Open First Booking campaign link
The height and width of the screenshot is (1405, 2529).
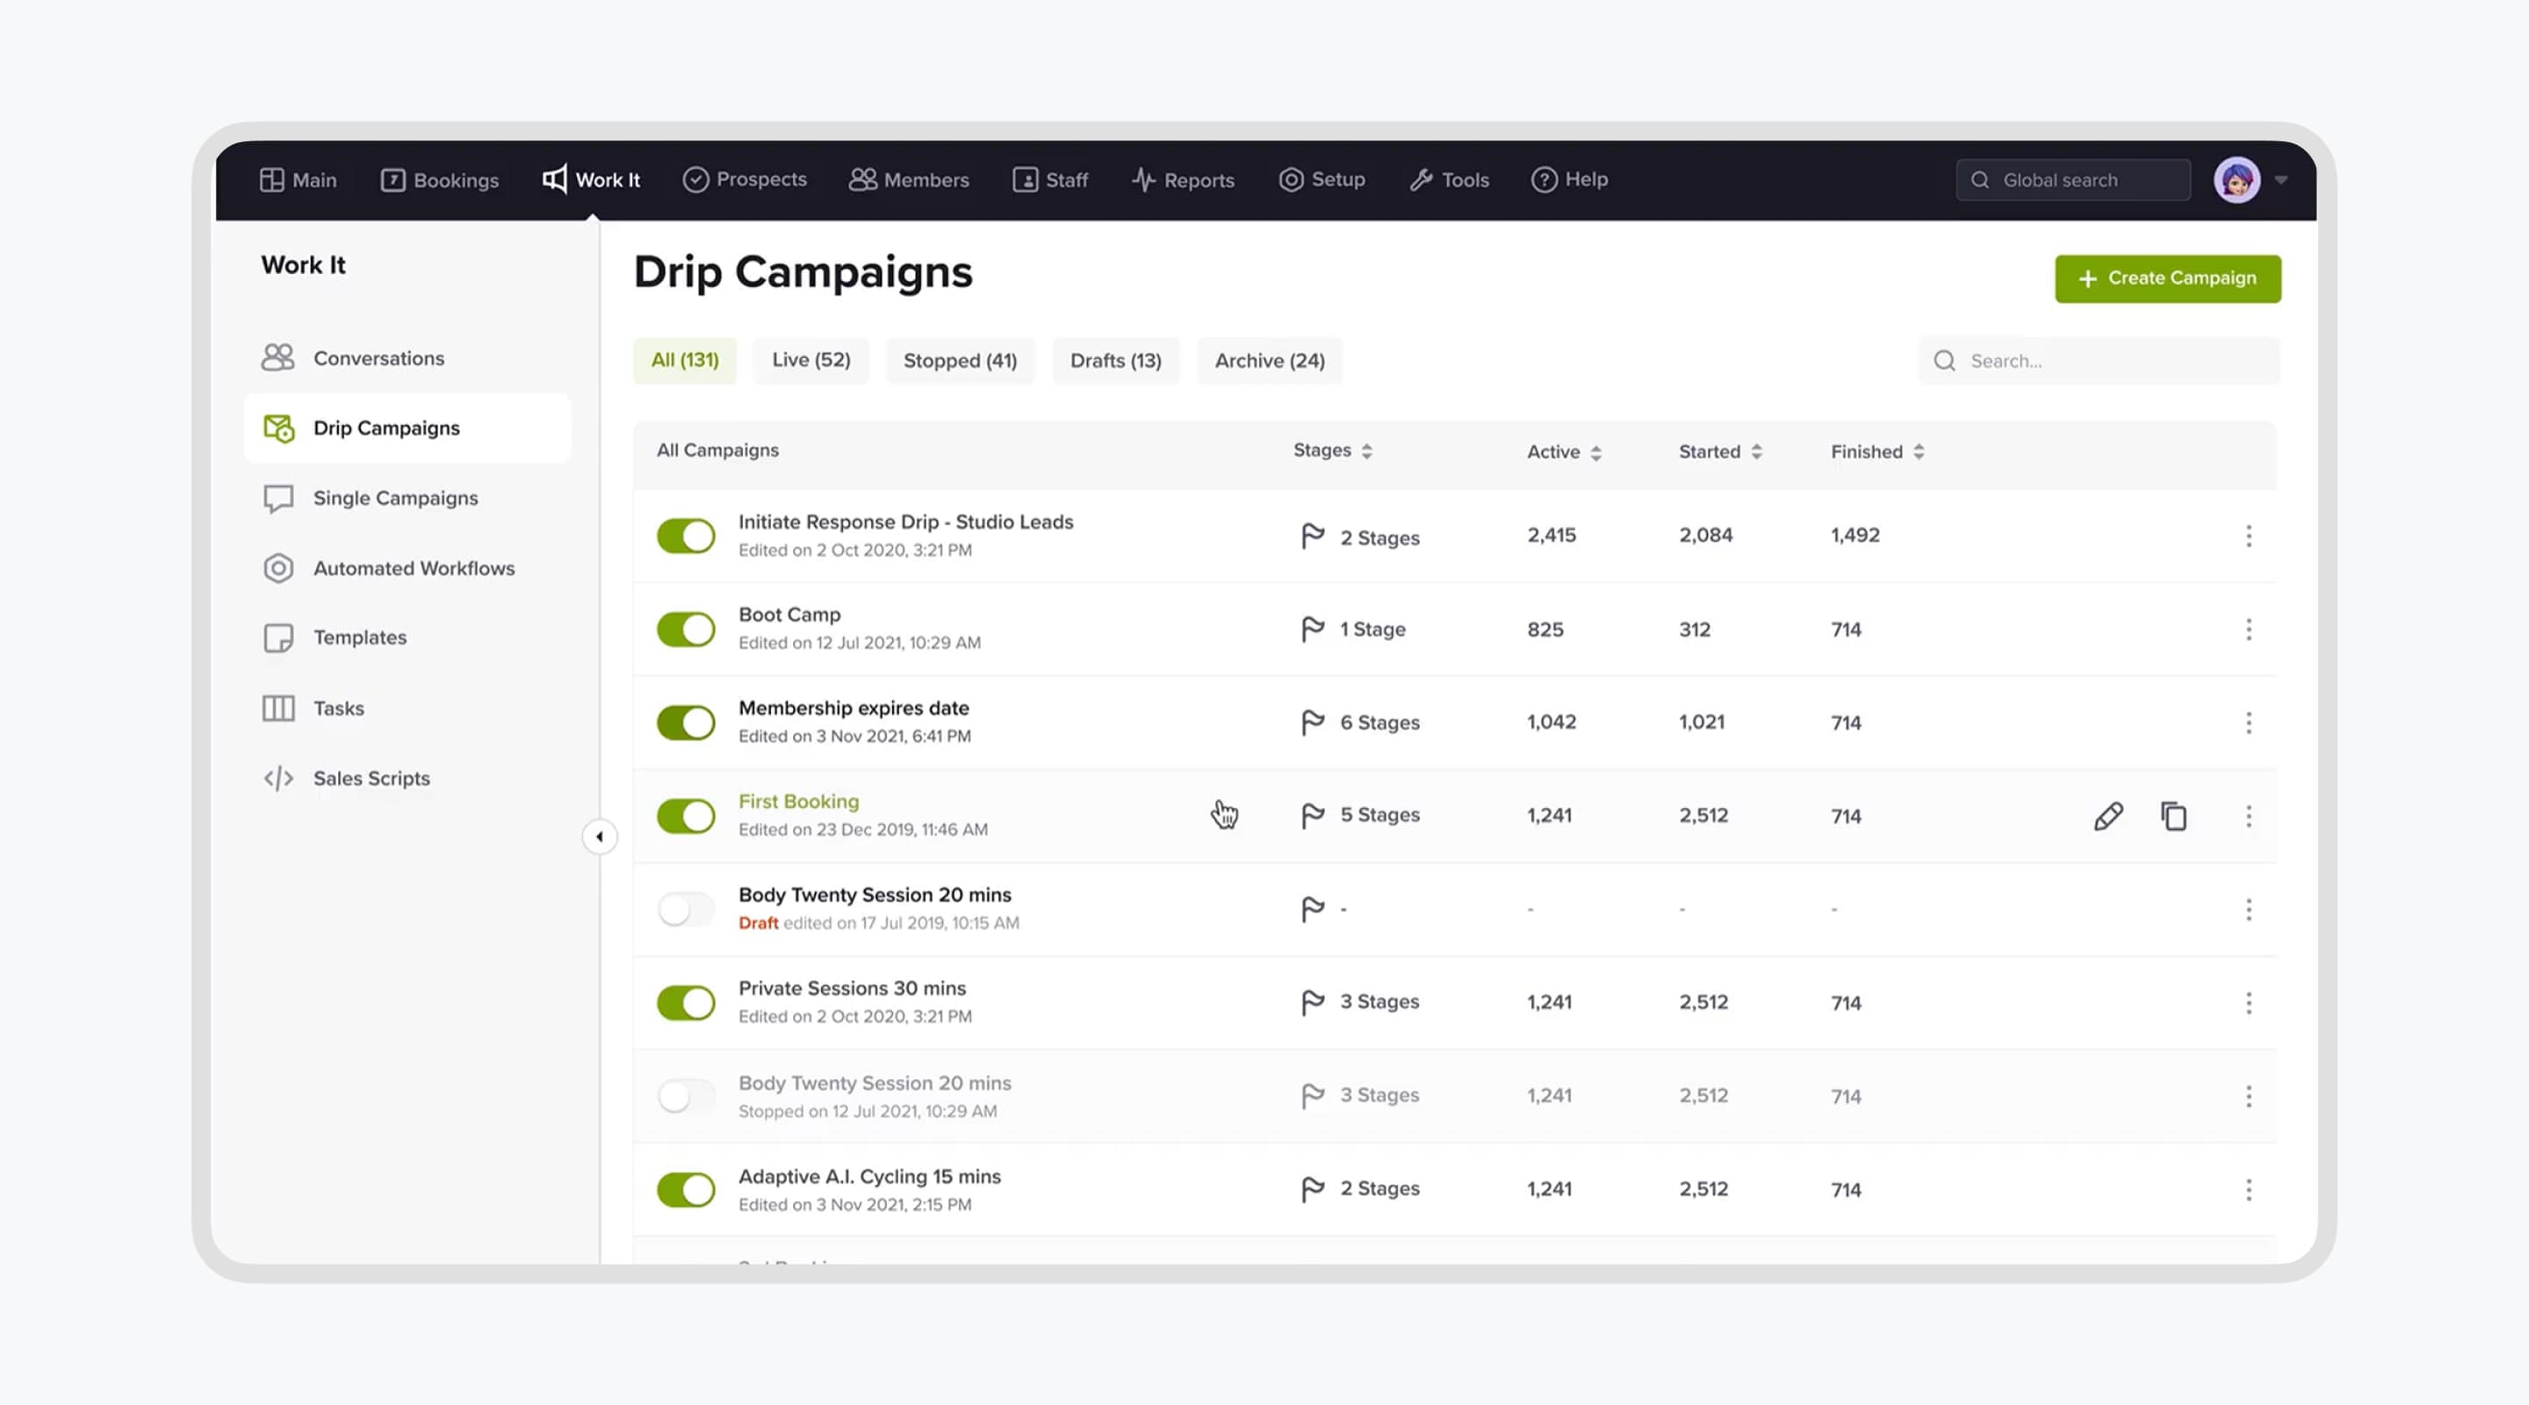[798, 801]
